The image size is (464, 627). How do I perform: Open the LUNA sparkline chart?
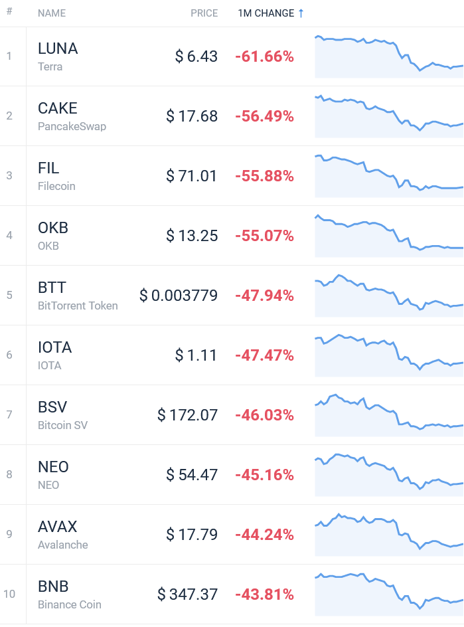point(389,56)
